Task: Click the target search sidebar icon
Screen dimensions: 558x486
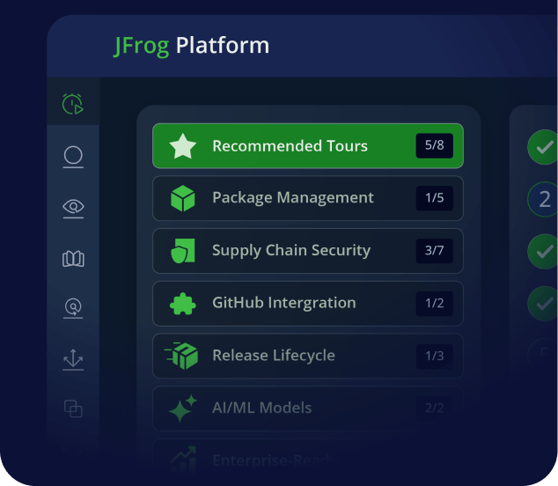Action: tap(73, 308)
